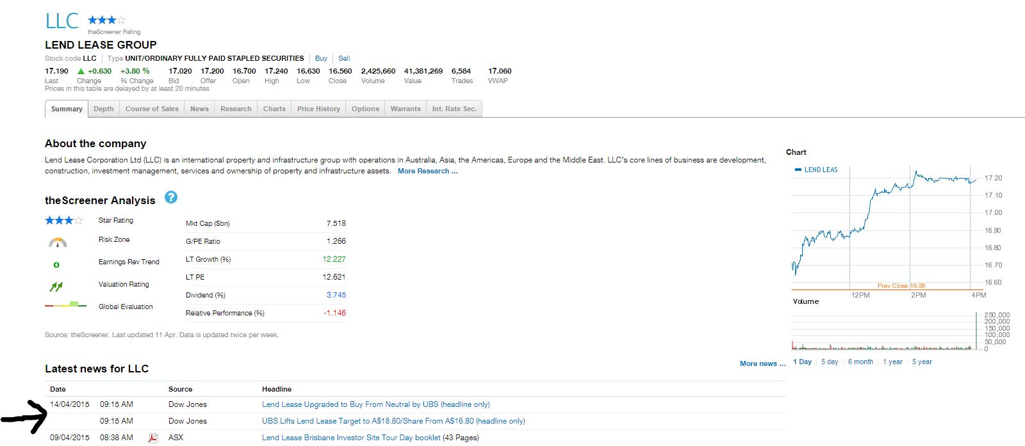Click the Headline column header

277,389
